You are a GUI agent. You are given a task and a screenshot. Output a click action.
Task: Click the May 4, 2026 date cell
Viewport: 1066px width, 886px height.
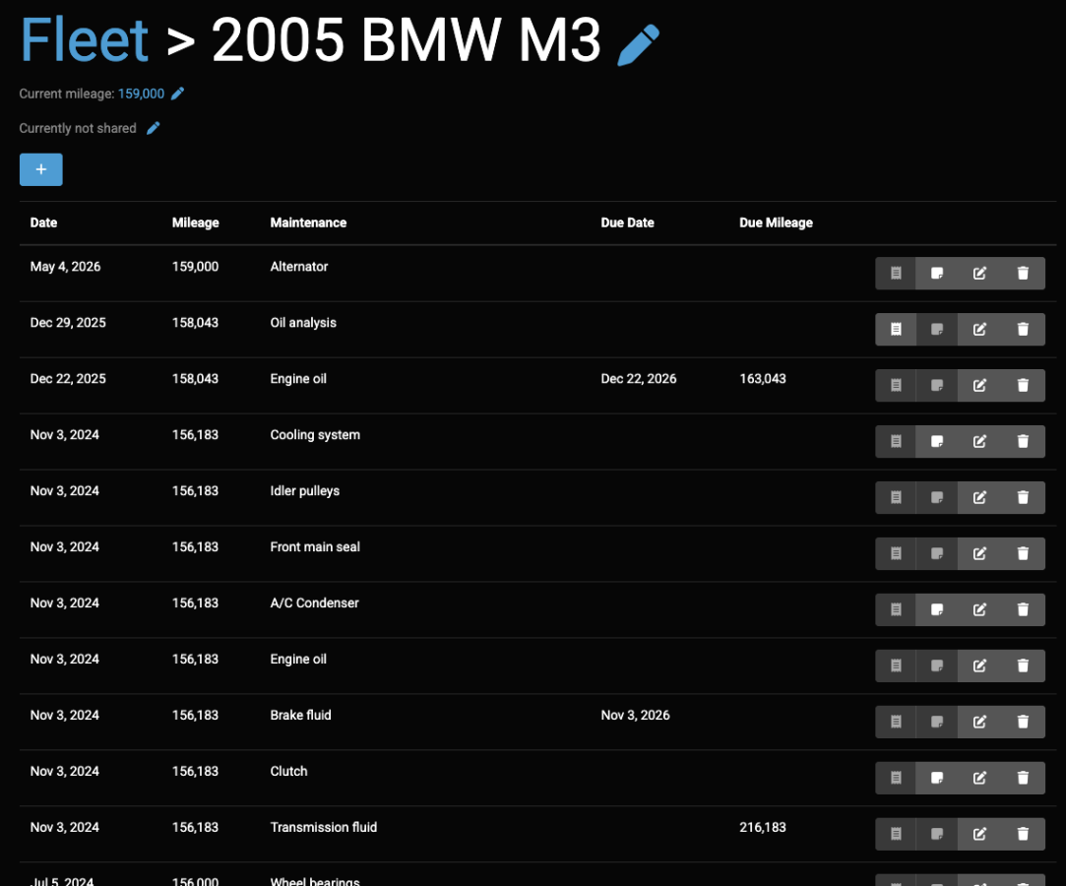[x=65, y=267]
